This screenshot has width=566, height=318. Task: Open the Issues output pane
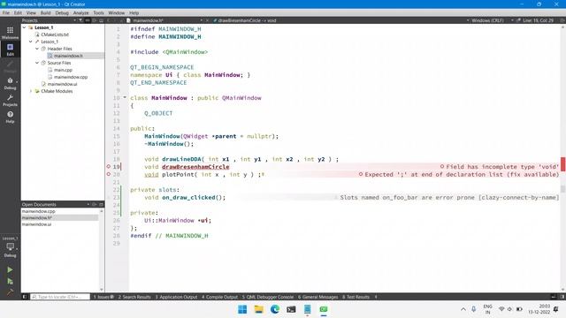(x=103, y=297)
